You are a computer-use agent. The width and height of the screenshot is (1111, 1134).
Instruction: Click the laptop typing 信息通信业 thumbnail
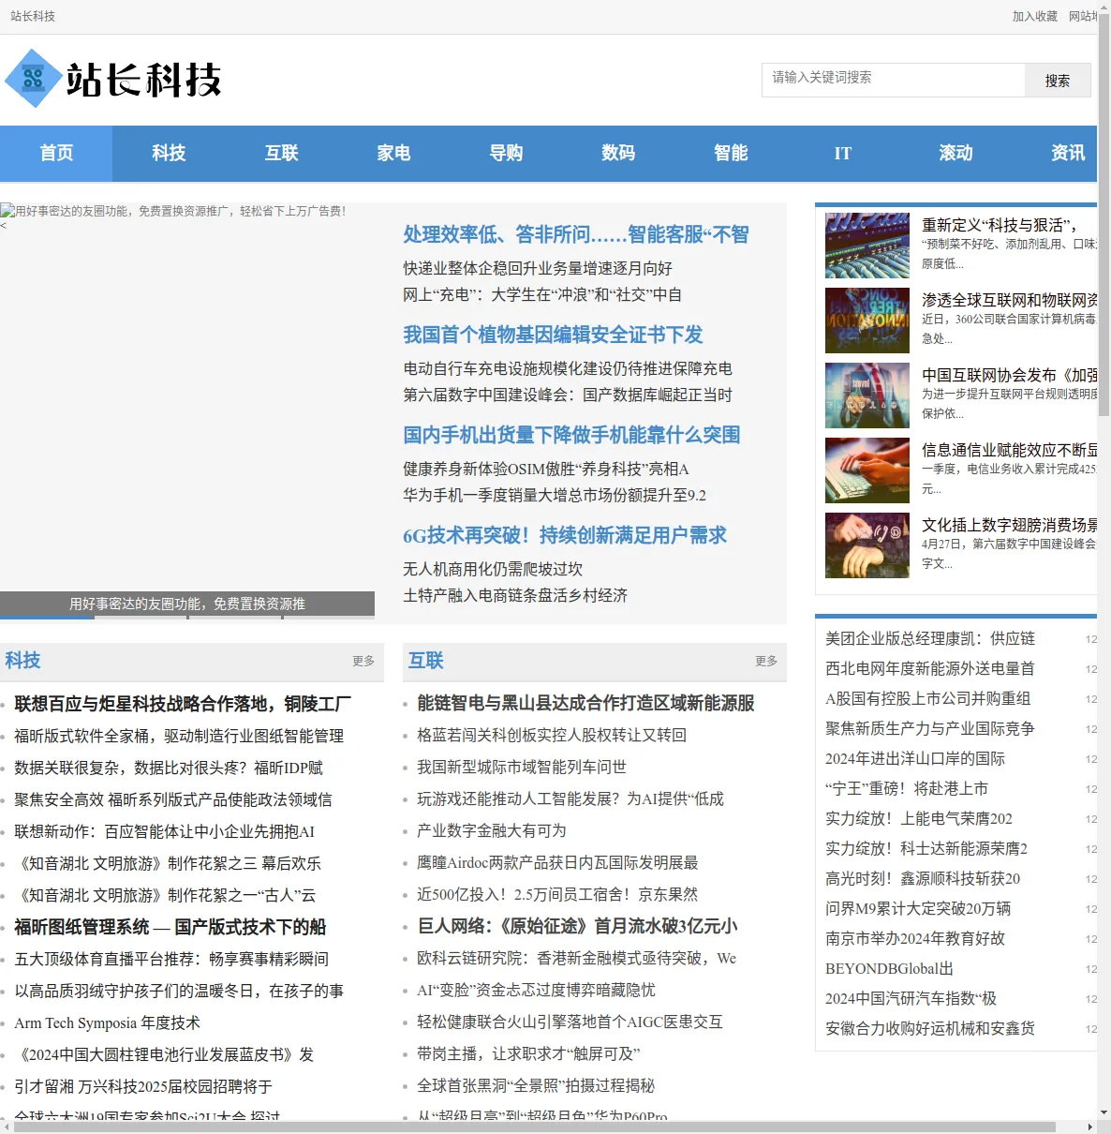pos(867,470)
